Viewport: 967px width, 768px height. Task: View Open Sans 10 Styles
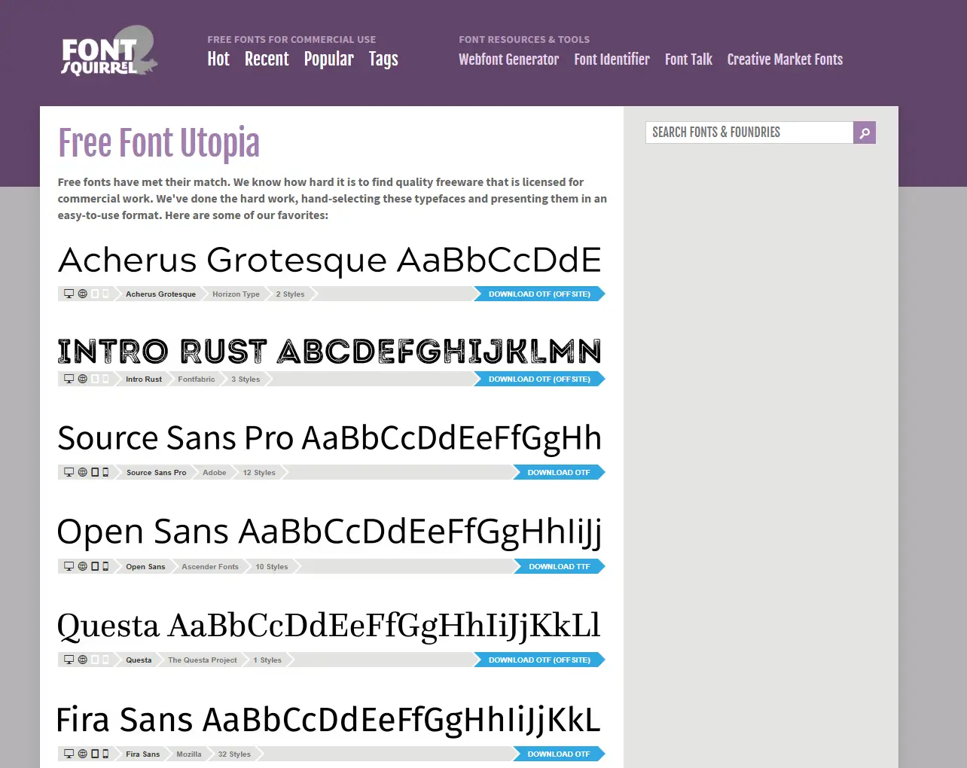point(272,566)
